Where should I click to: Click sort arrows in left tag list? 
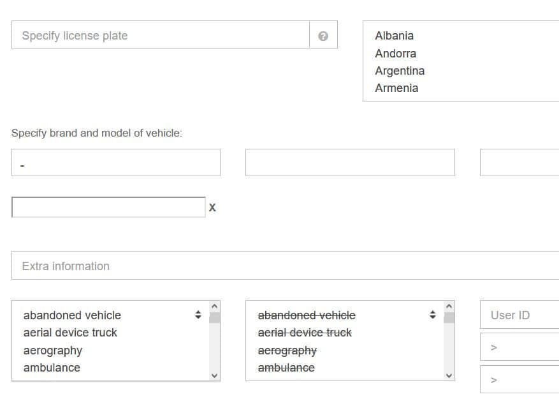[198, 315]
